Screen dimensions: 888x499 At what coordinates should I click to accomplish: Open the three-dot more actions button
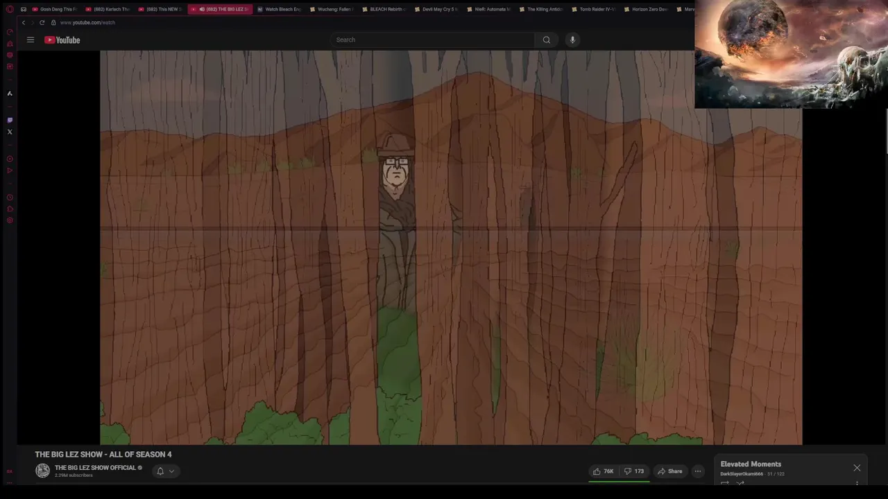(698, 471)
